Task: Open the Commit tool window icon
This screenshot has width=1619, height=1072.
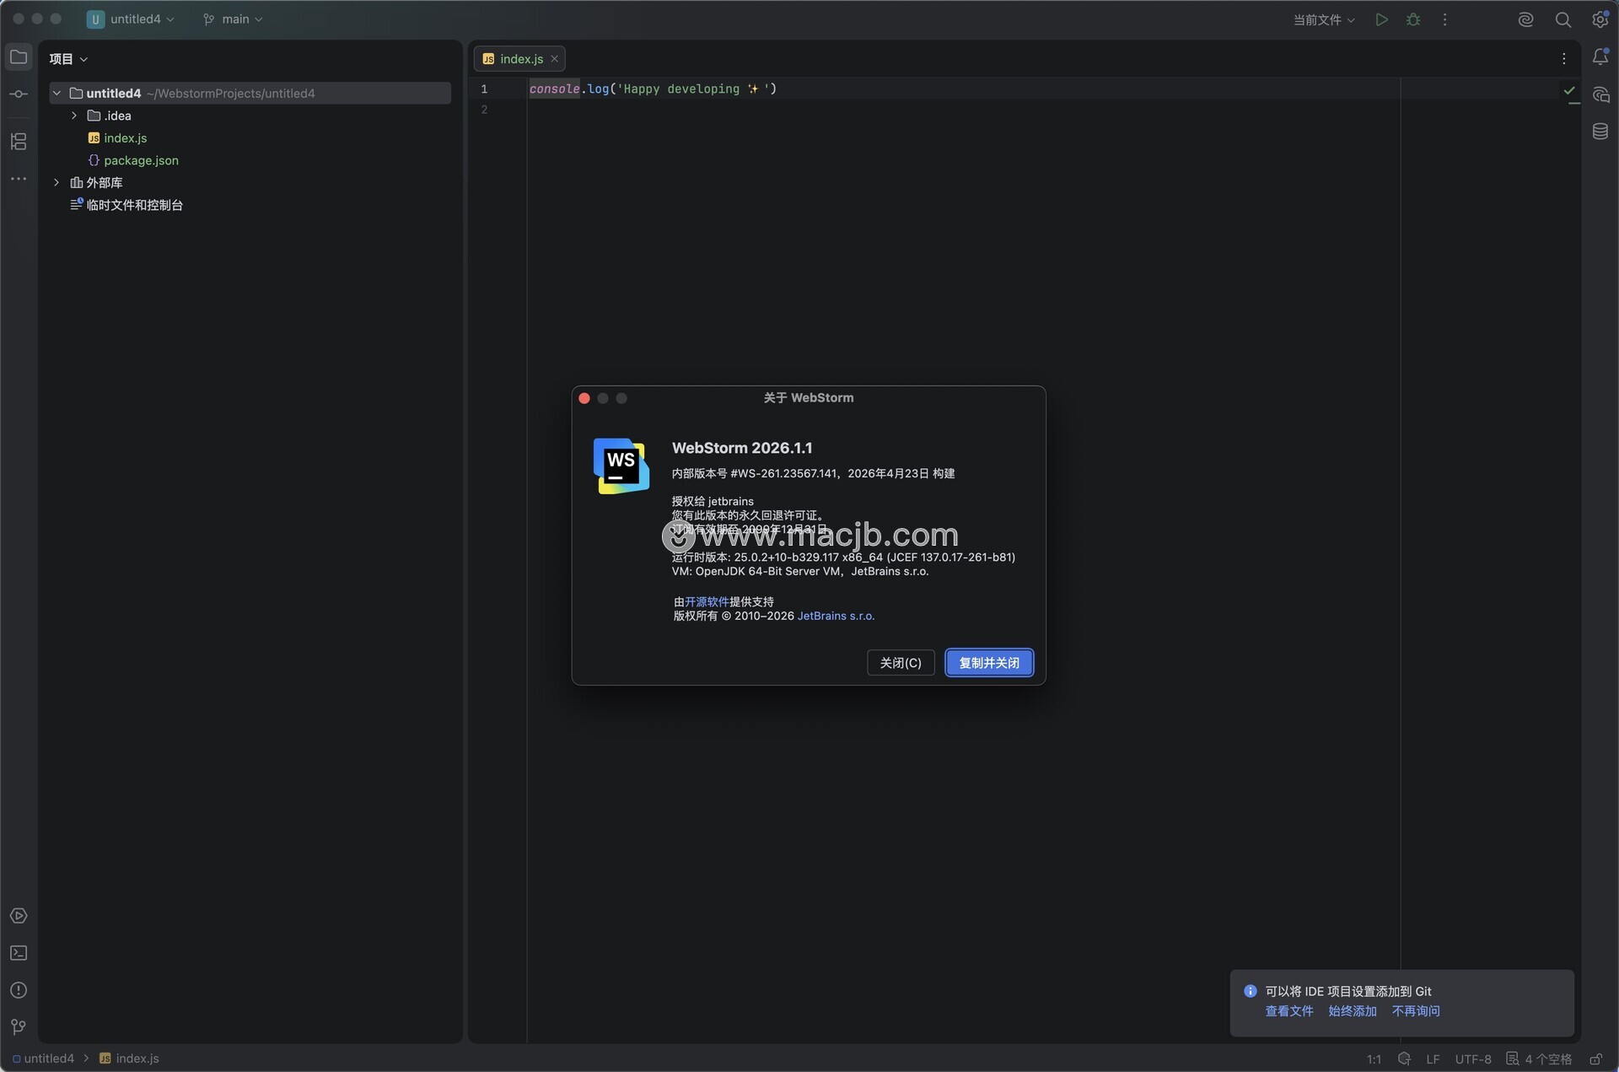Action: (x=19, y=94)
